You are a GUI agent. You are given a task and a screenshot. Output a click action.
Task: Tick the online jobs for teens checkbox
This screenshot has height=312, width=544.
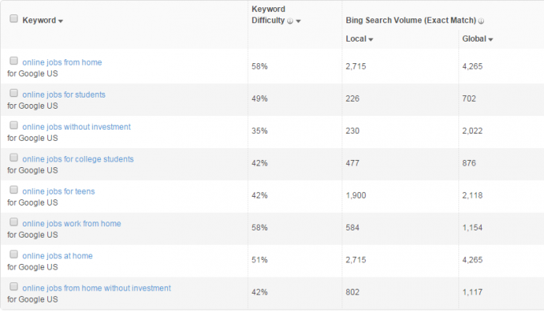coord(14,190)
